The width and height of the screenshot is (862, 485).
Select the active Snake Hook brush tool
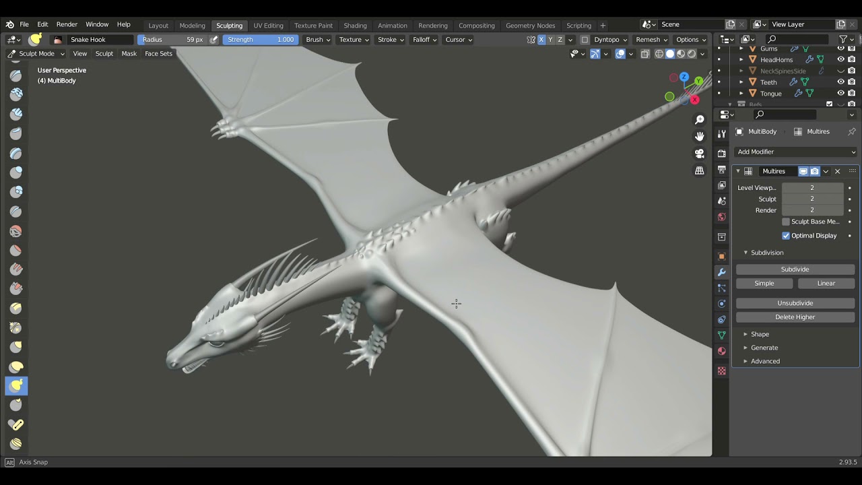click(16, 385)
